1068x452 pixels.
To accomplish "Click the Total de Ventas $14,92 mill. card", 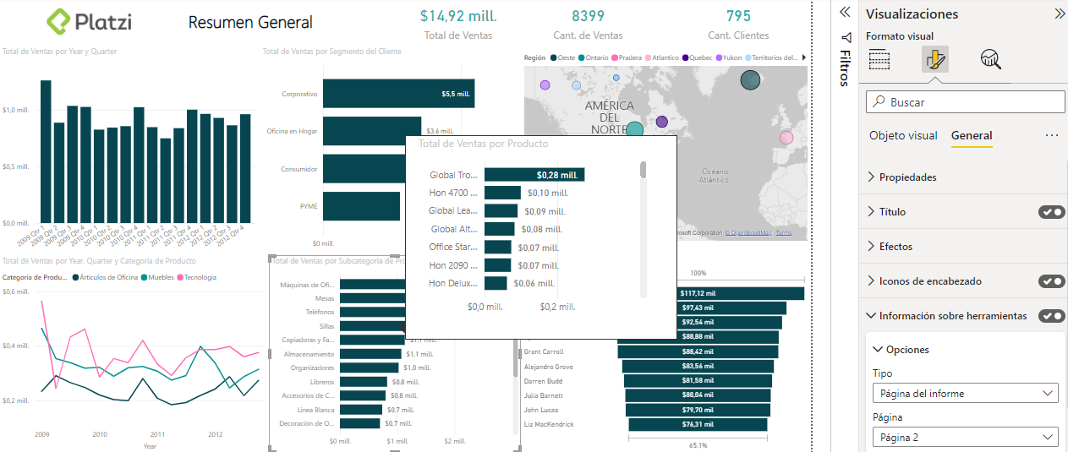I will click(x=458, y=25).
